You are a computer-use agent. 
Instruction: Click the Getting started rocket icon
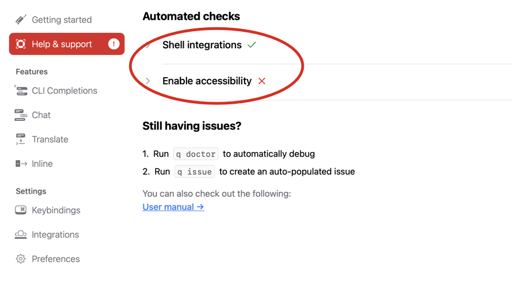pos(20,19)
